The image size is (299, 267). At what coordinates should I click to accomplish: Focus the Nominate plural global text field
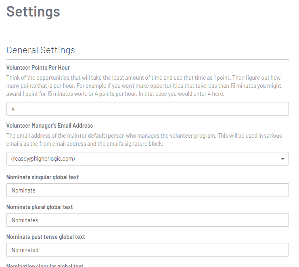pyautogui.click(x=148, y=220)
